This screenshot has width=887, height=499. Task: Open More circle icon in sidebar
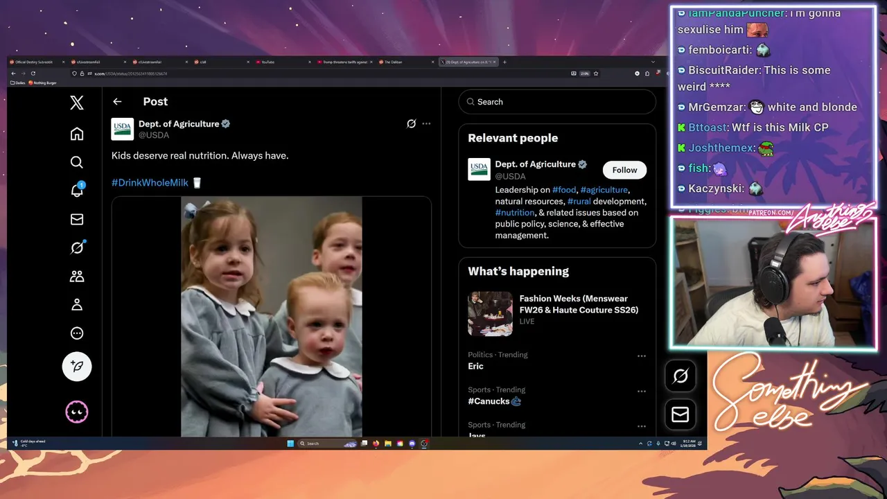[77, 333]
